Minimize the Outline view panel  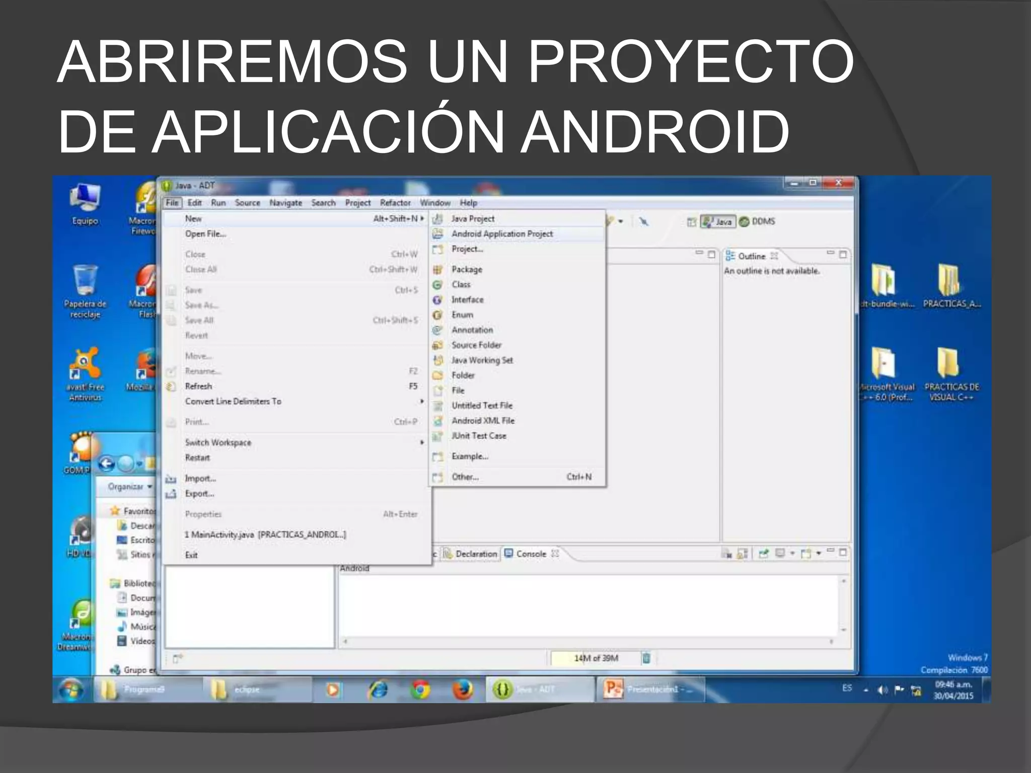click(x=831, y=254)
